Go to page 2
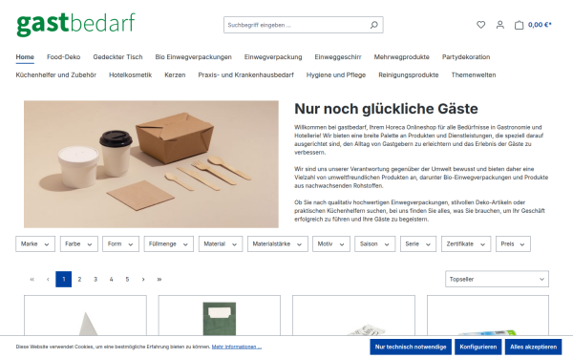The image size is (573, 358). 79,279
